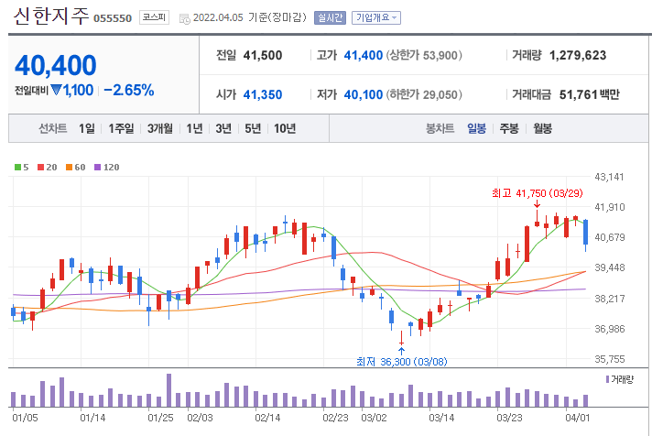Screen dimensions: 652x436
Task: Click the 02/03 date axis label
Action: (x=200, y=418)
